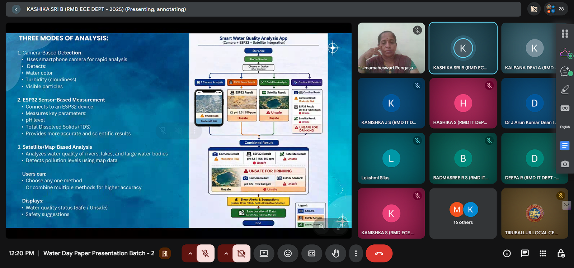Click the '16 others' participant tile

[x=463, y=214]
